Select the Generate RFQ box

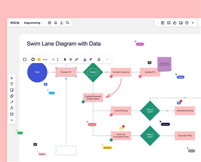point(185,136)
